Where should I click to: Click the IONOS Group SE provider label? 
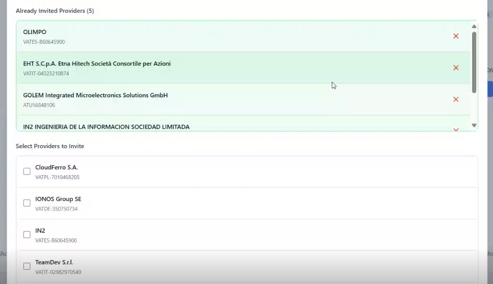(58, 199)
